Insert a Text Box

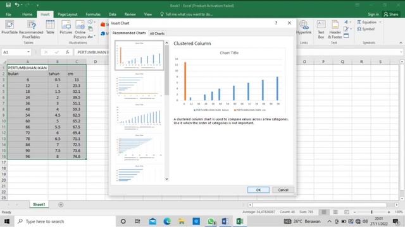coord(321,30)
